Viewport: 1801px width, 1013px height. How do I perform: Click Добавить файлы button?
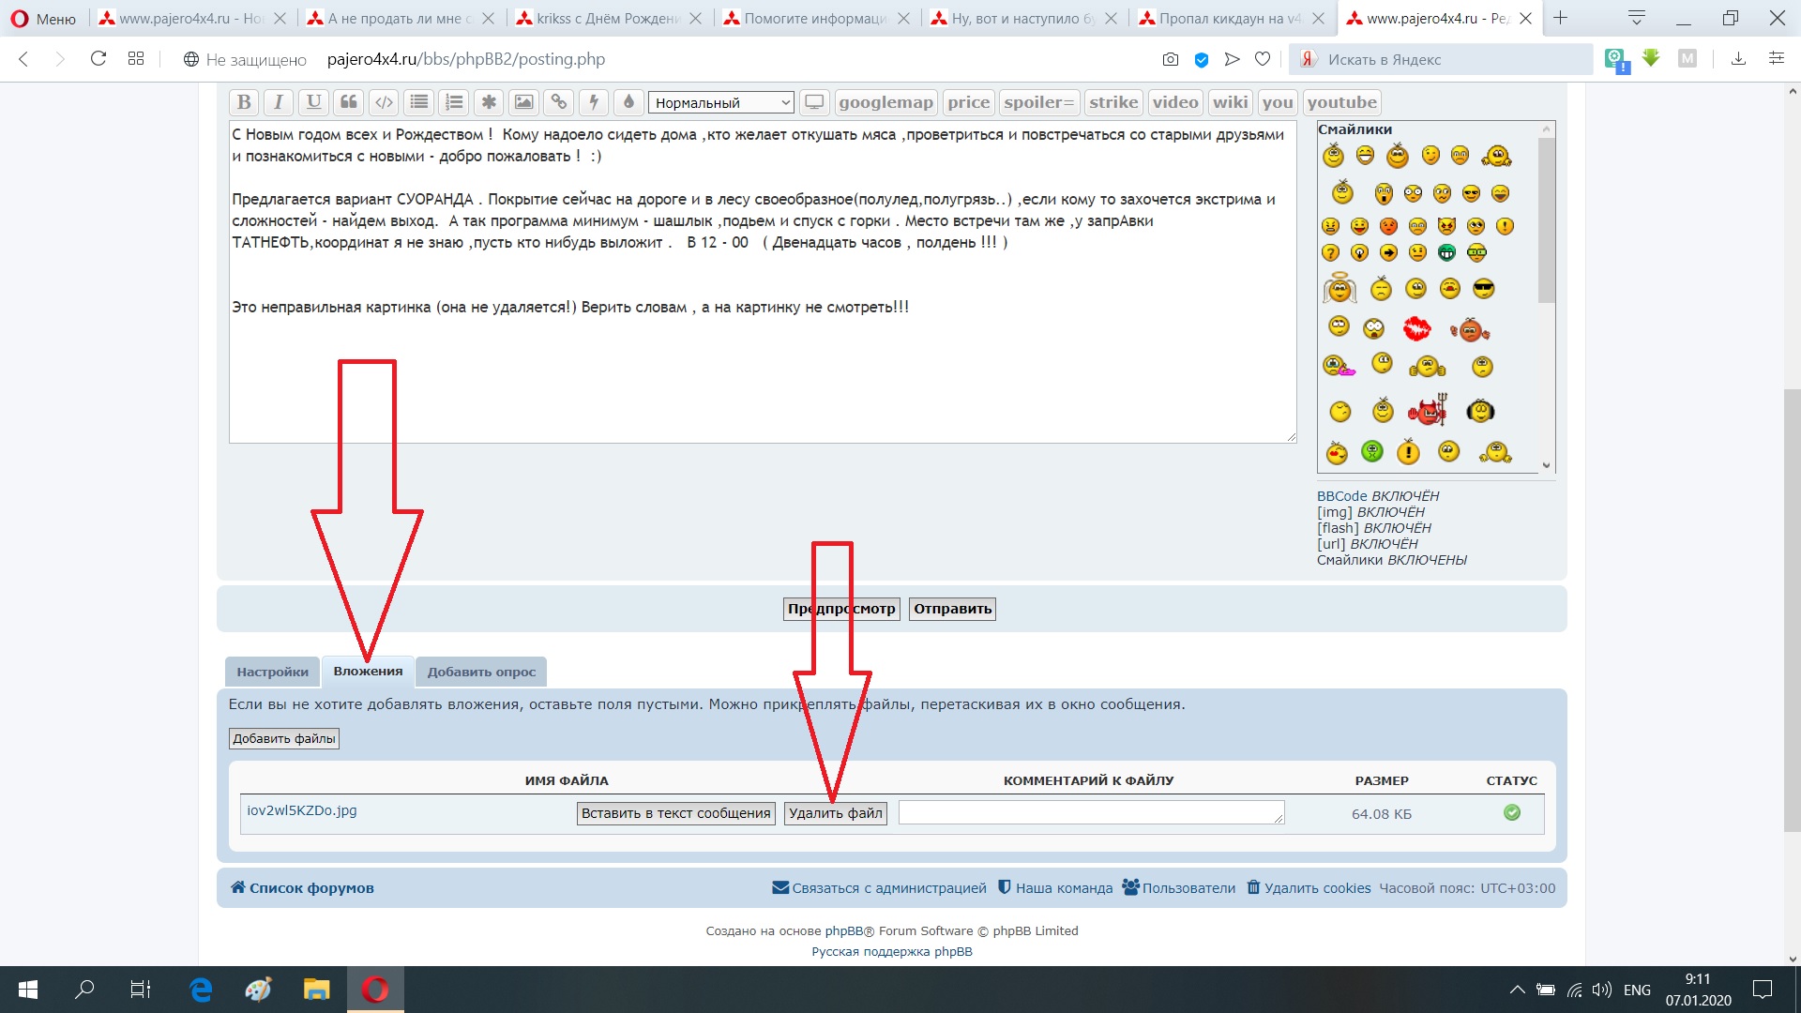click(x=283, y=739)
